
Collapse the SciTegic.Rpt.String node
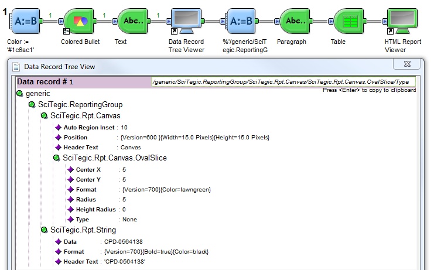click(x=45, y=230)
